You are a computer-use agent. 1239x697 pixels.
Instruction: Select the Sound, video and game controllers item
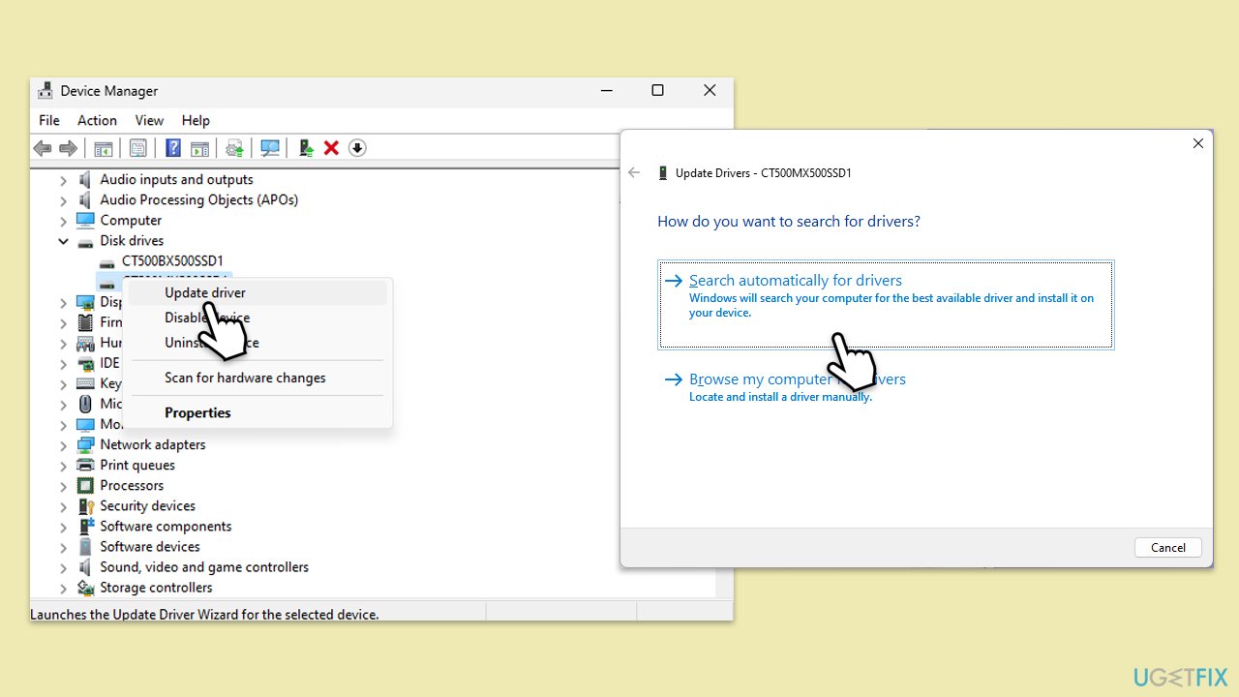pyautogui.click(x=204, y=567)
